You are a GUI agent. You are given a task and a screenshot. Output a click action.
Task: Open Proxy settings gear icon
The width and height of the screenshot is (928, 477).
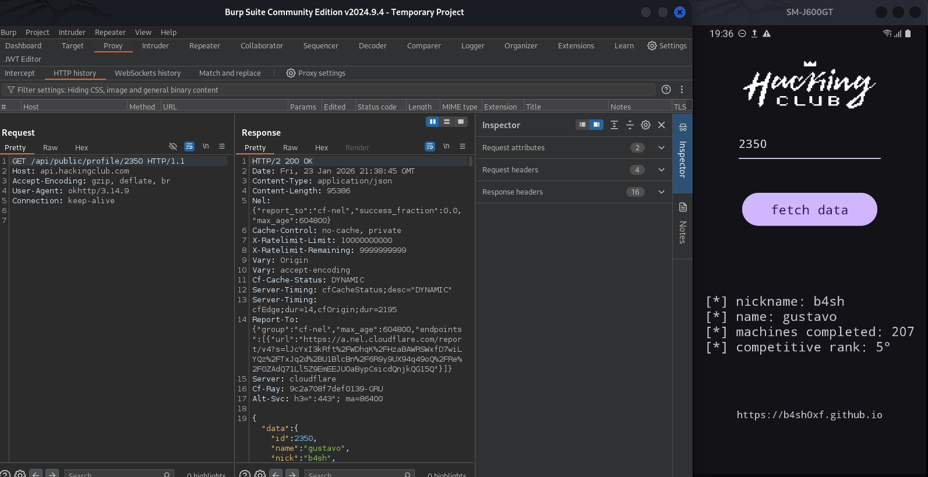[x=291, y=73]
